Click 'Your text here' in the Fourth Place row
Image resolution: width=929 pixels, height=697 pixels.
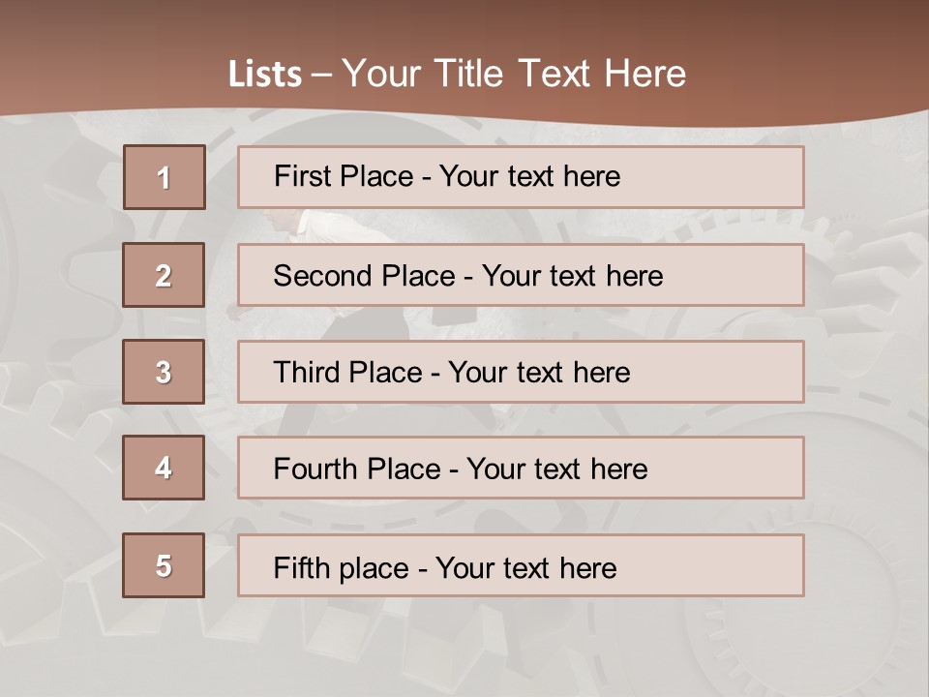tap(556, 470)
